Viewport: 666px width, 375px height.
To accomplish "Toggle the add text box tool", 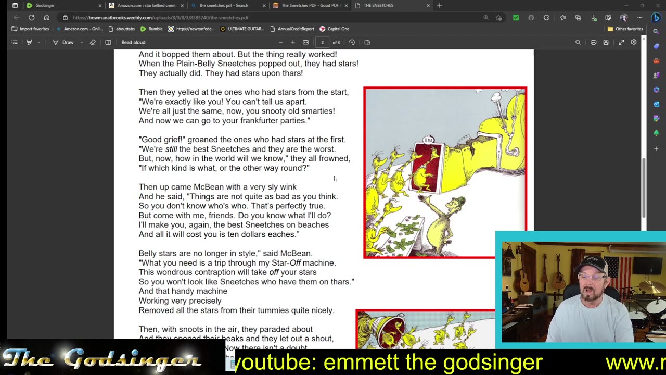I will pyautogui.click(x=108, y=42).
